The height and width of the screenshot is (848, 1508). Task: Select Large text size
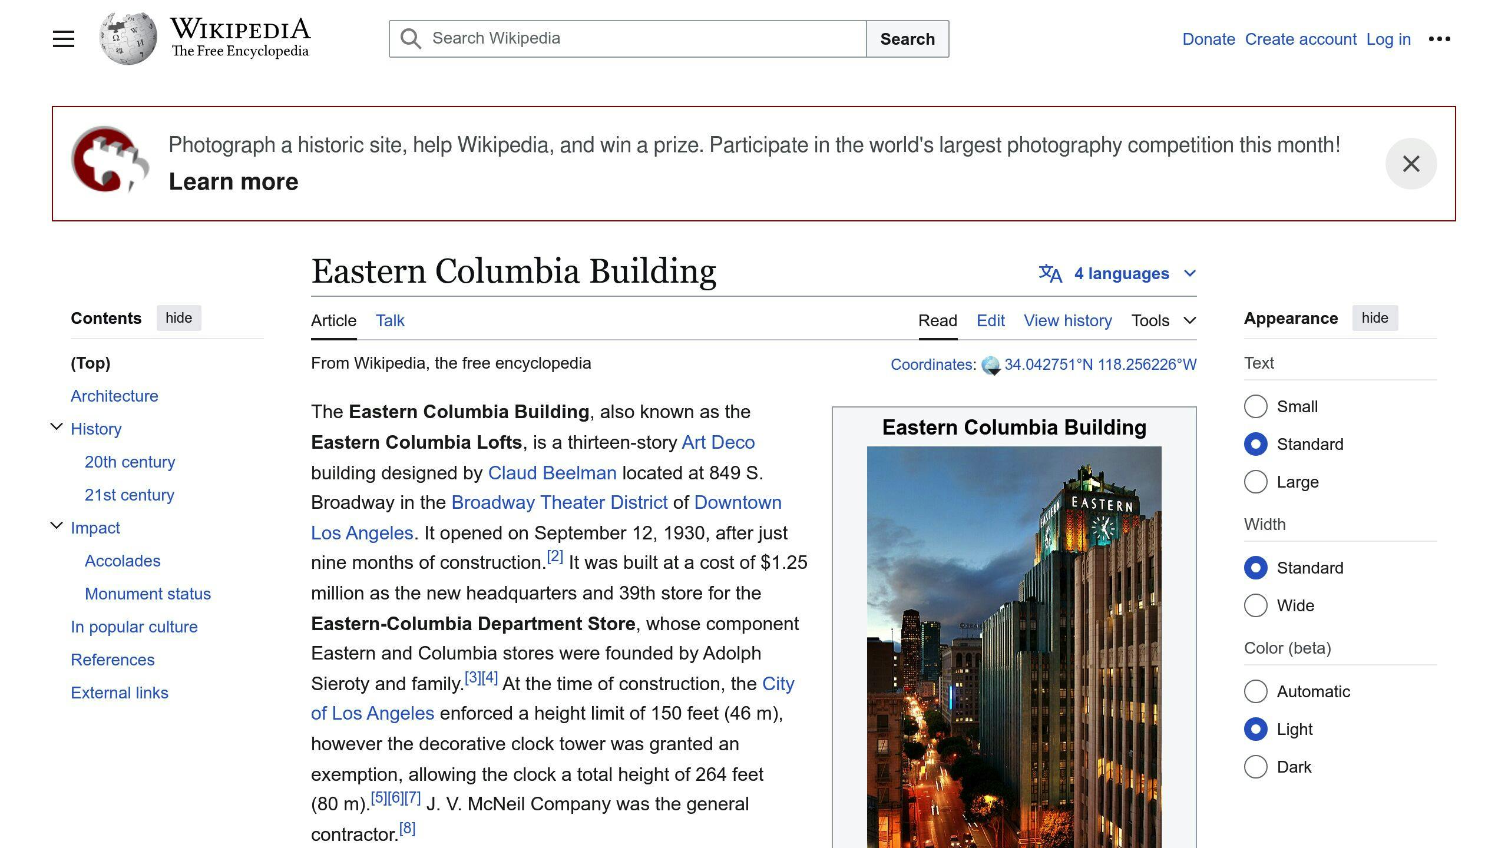coord(1256,482)
